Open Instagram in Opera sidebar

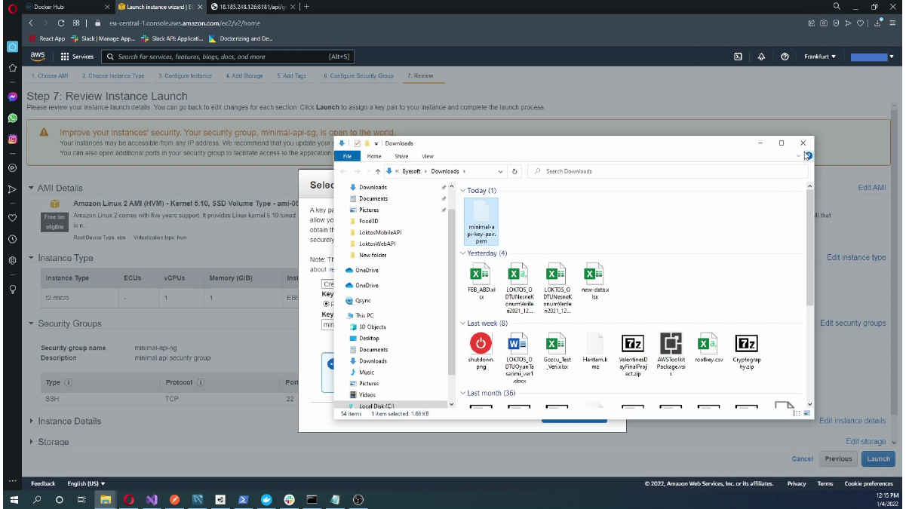12,140
